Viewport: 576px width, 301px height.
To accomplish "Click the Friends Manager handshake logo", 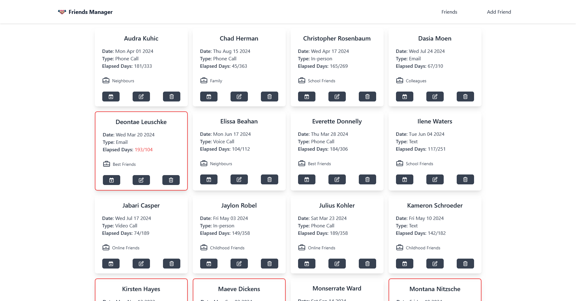I will (x=62, y=12).
